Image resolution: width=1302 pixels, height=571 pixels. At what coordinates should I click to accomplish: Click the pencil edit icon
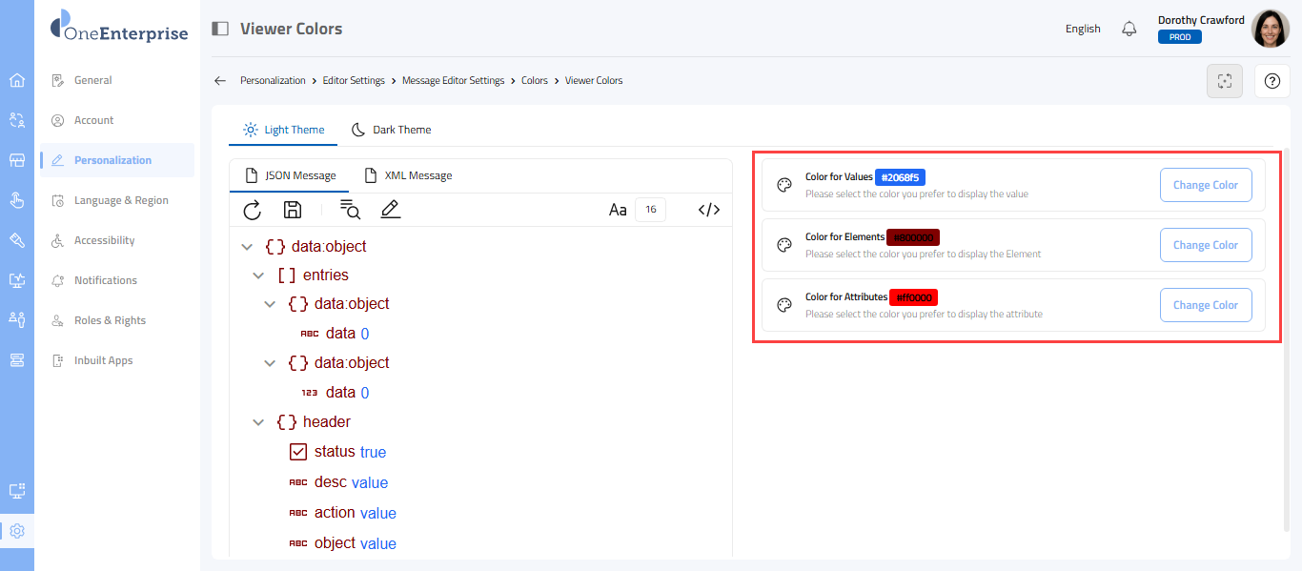(x=390, y=211)
